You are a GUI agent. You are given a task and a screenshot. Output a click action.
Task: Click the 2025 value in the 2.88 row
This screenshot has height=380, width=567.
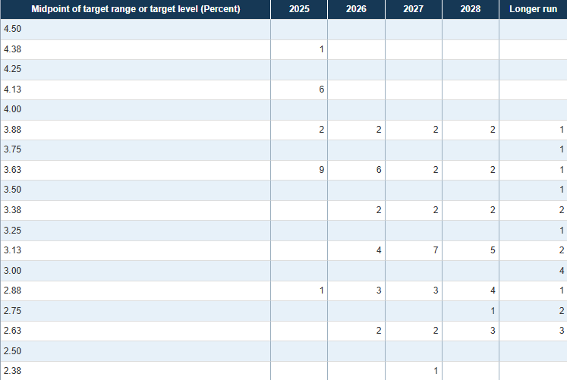(x=321, y=290)
